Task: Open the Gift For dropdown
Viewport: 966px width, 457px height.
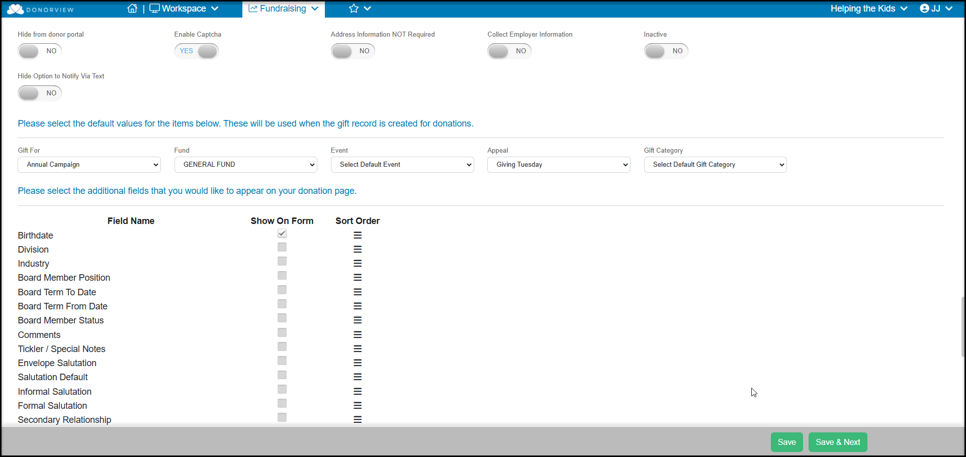Action: pyautogui.click(x=89, y=165)
